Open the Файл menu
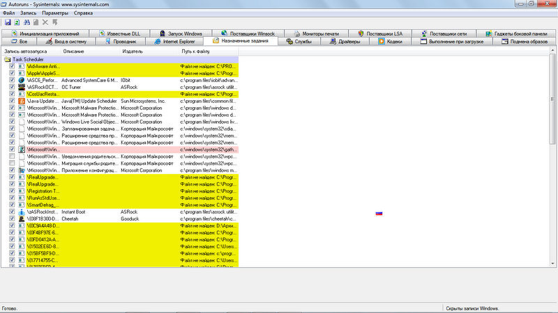 (x=9, y=13)
